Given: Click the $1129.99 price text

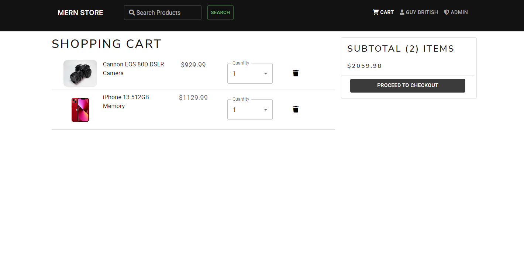Looking at the screenshot, I should tap(193, 98).
